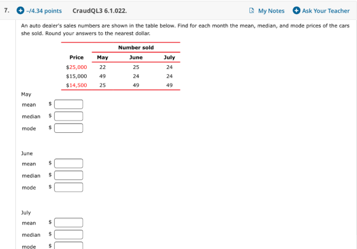Open Ask Your Teacher link
357x249 pixels.
click(x=326, y=11)
